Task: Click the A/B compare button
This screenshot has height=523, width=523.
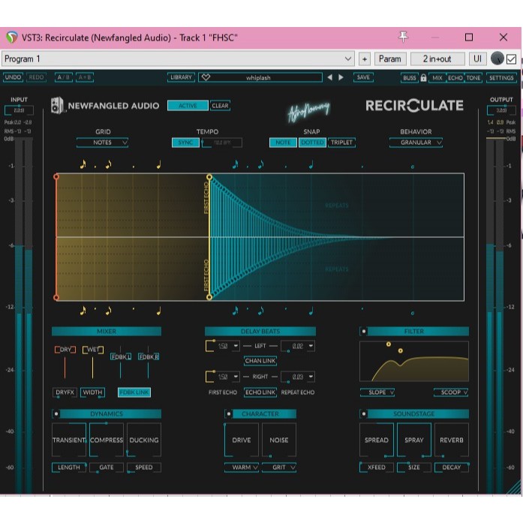Action: pos(63,77)
